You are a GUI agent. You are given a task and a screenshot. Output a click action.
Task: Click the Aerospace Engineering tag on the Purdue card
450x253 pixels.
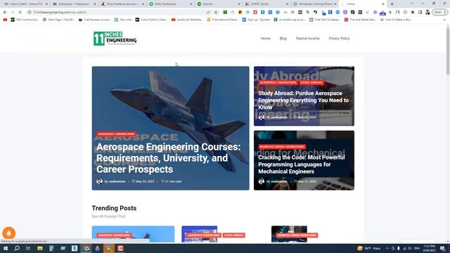click(278, 83)
